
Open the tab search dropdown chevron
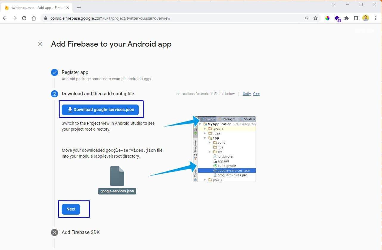click(334, 4)
